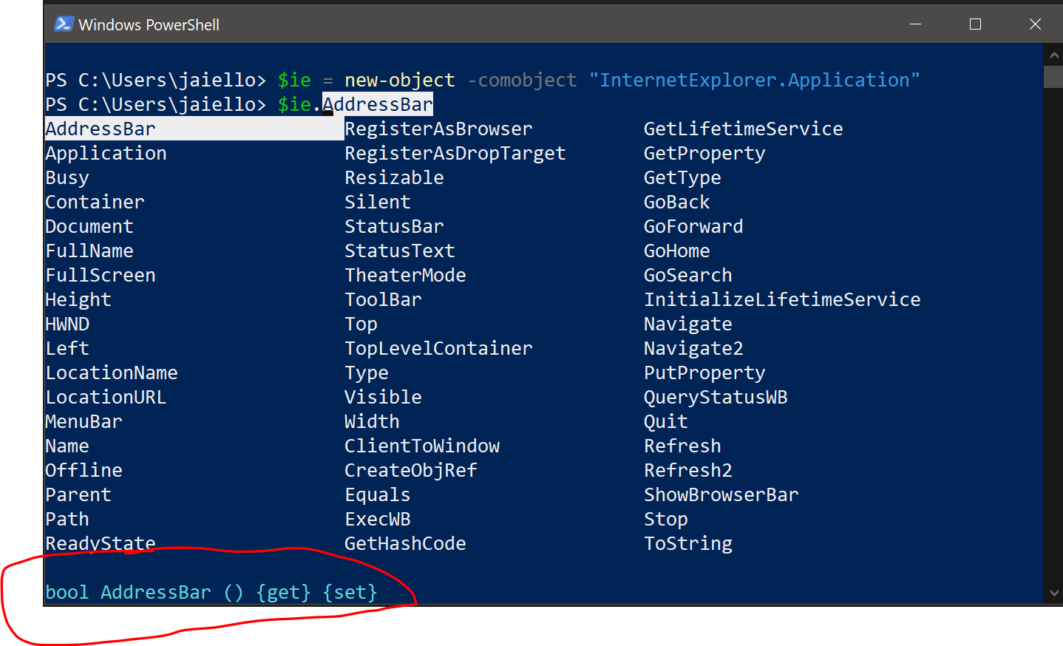Click the GetType method entry
Viewport: 1063px width, 646px height.
[682, 177]
